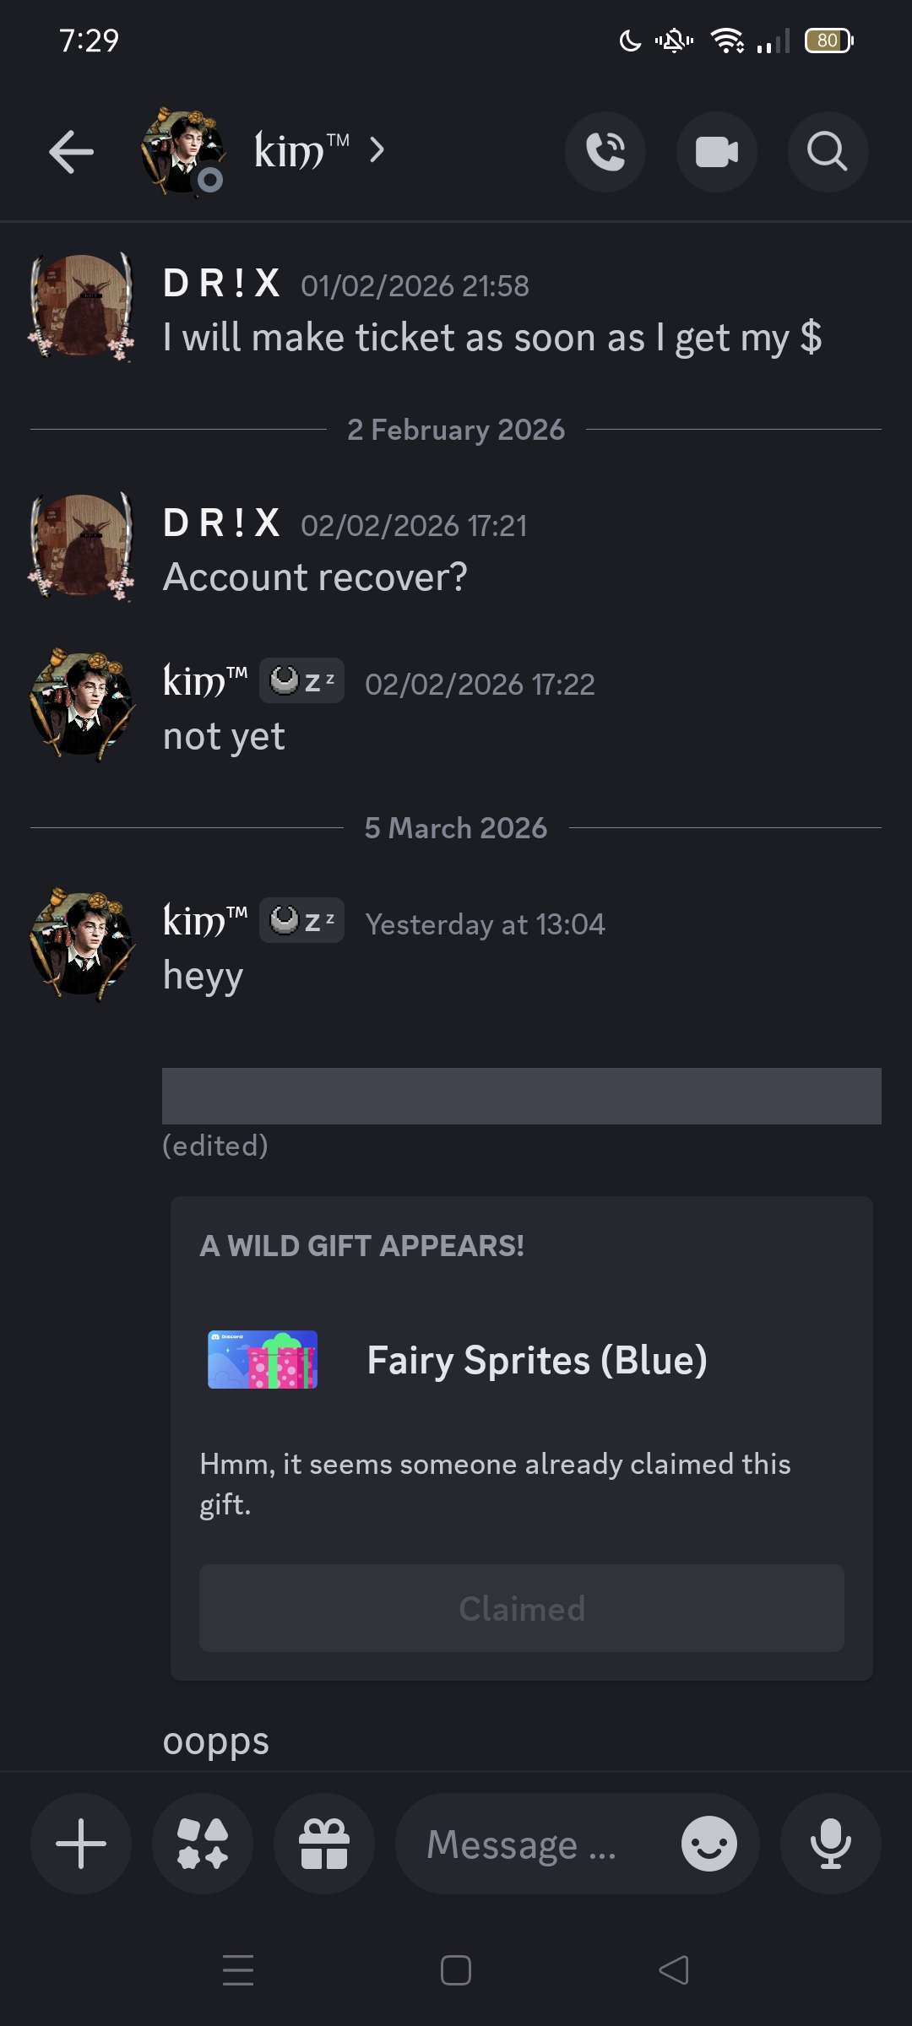Open the plus attachment menu
The height and width of the screenshot is (2026, 912).
81,1844
